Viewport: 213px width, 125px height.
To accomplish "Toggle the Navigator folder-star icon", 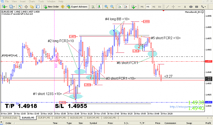I will [x=32, y=6].
